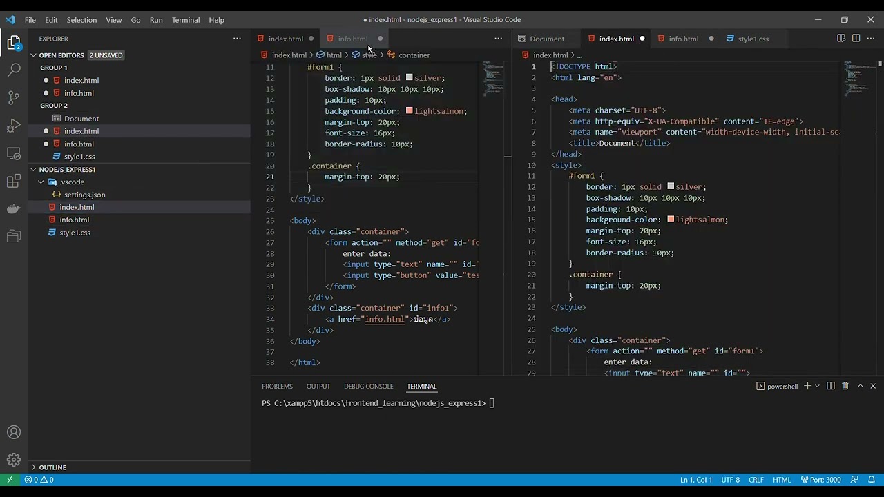Open the notifications bell
Image resolution: width=884 pixels, height=497 pixels.
click(x=873, y=480)
